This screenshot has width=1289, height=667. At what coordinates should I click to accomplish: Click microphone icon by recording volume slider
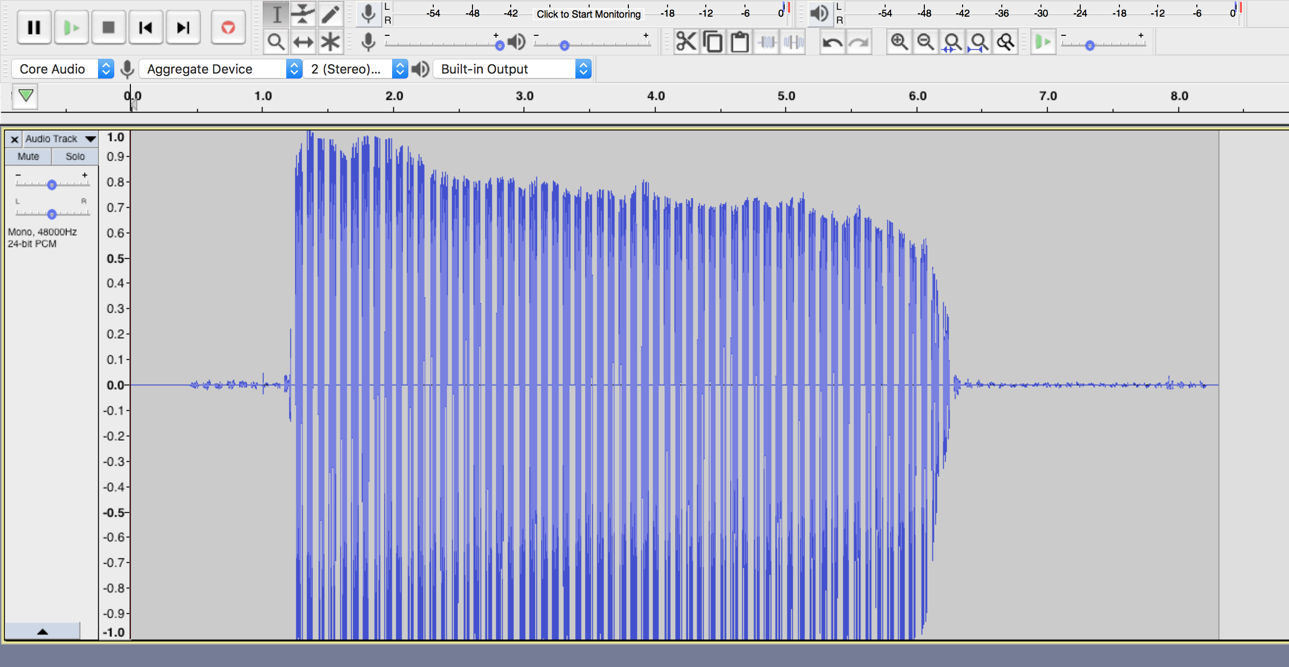pyautogui.click(x=369, y=42)
